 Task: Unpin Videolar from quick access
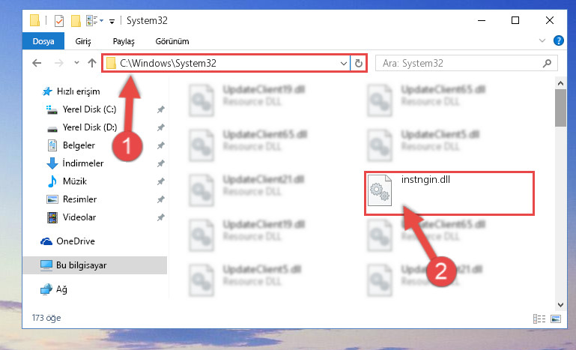pos(160,217)
